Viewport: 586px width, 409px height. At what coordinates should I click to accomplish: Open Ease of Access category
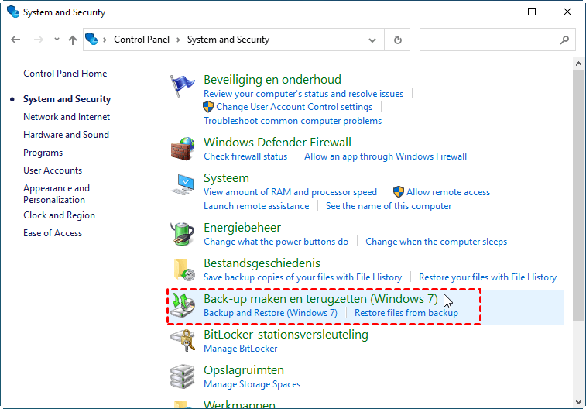(53, 233)
